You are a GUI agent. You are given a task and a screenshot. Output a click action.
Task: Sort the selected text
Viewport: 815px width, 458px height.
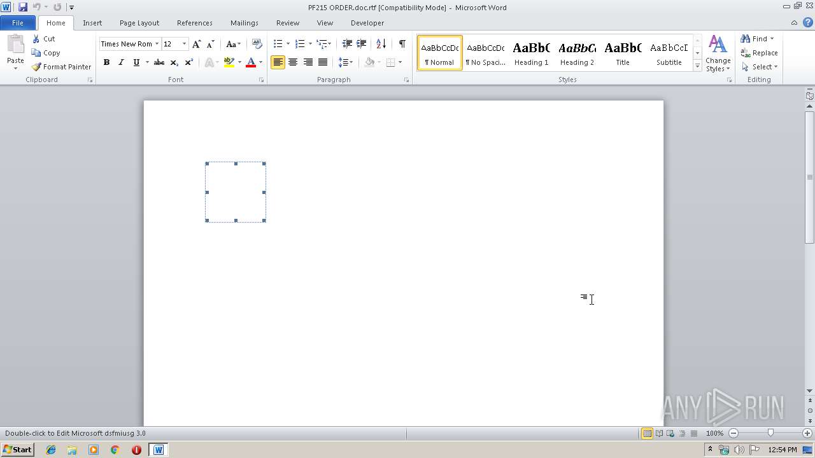click(x=381, y=44)
